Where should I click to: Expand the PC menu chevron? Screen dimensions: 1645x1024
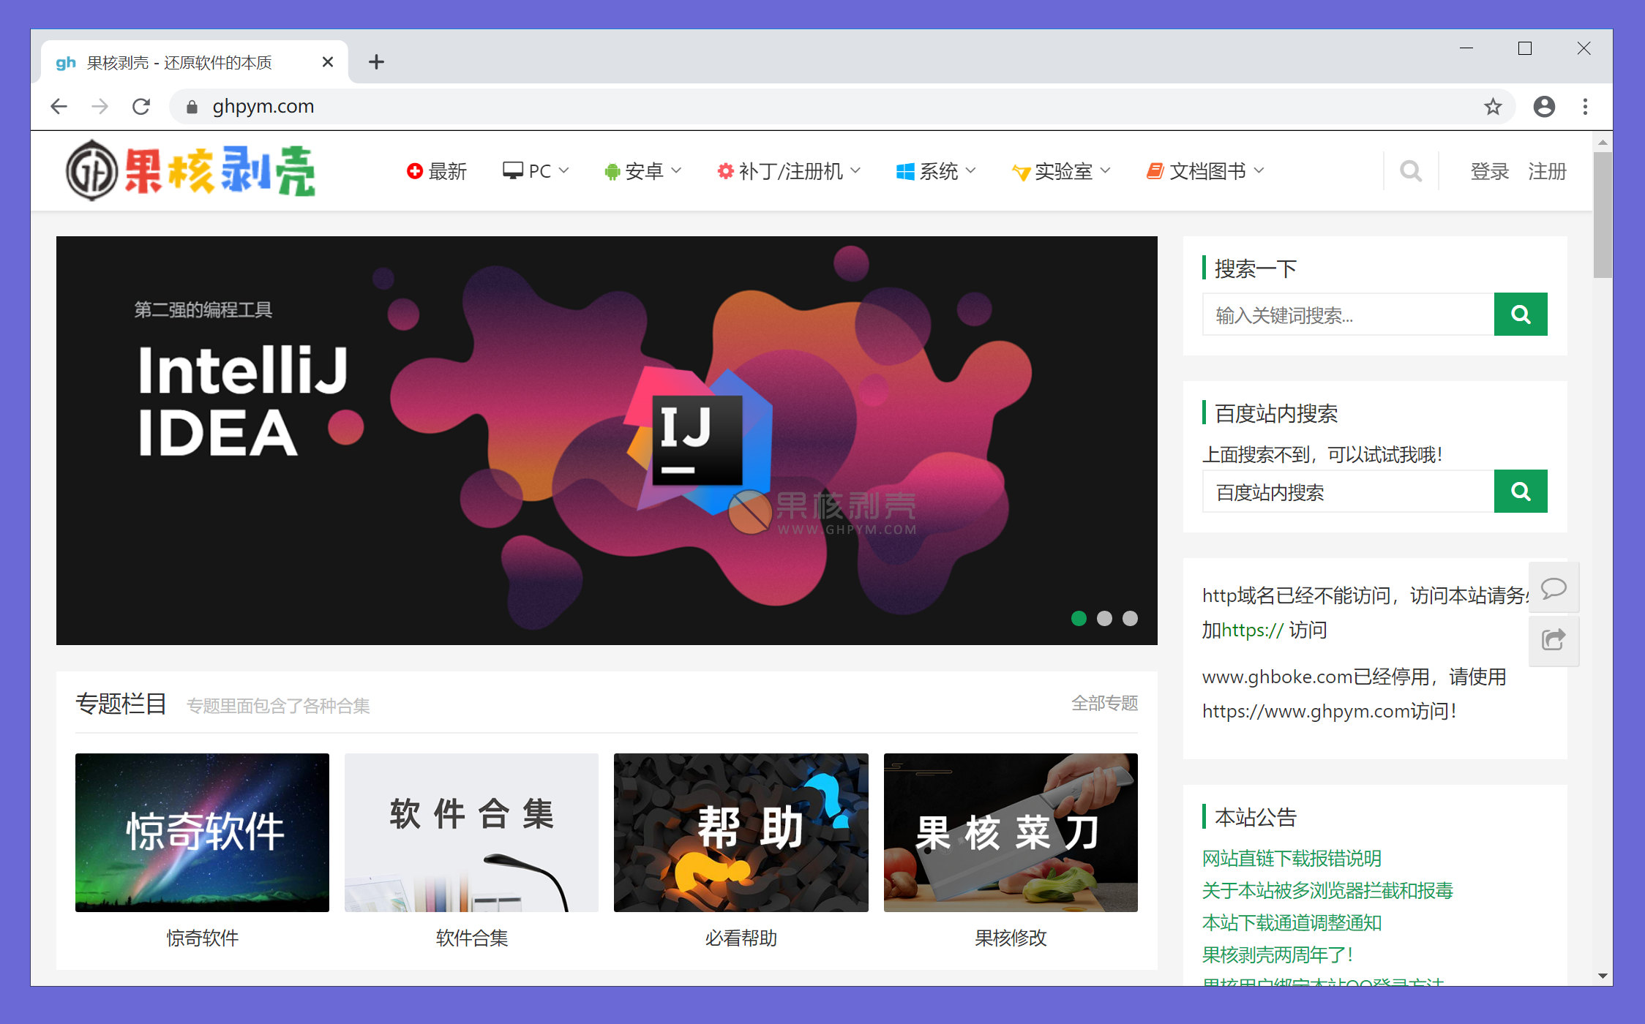coord(563,170)
